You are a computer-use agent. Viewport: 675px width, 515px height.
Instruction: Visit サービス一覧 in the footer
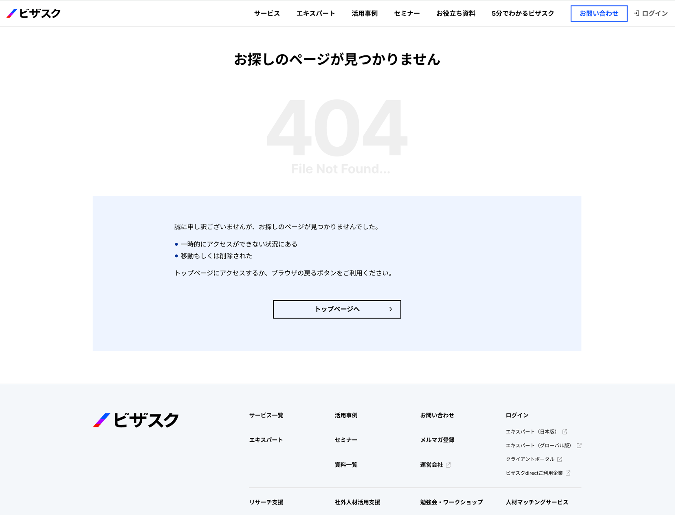(266, 415)
